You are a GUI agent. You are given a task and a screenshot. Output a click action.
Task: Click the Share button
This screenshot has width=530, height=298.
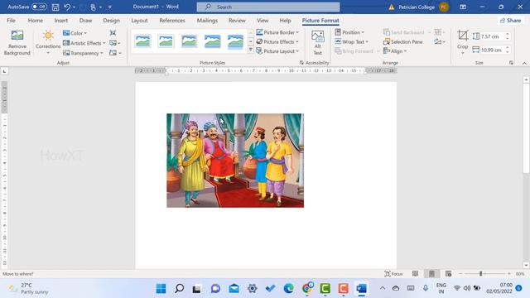point(511,20)
